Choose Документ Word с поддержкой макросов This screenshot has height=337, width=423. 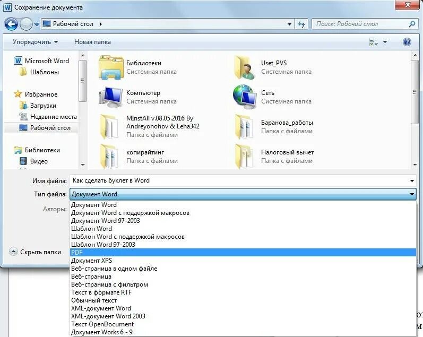coord(243,213)
